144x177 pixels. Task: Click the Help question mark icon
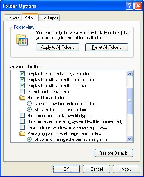click(x=129, y=6)
